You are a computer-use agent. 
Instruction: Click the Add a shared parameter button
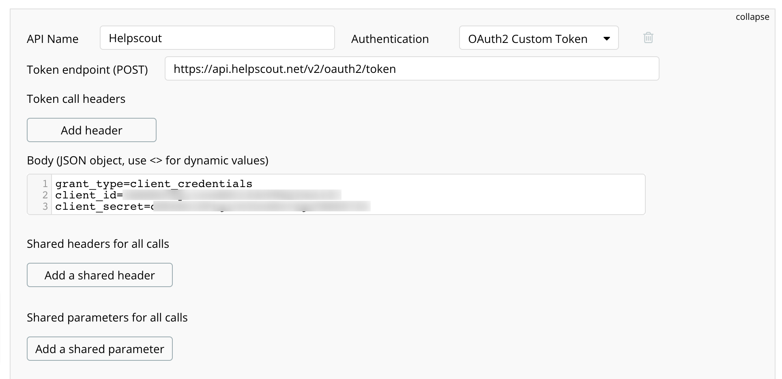100,349
